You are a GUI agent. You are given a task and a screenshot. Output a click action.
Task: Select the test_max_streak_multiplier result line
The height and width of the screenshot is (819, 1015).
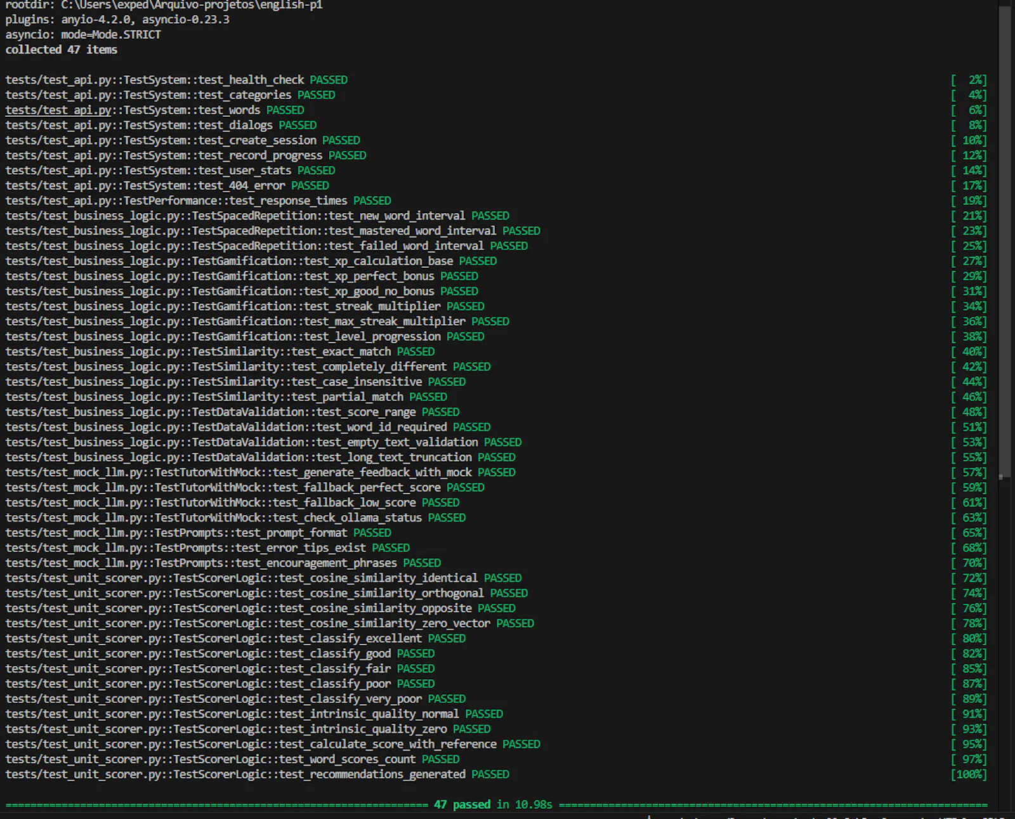[257, 322]
